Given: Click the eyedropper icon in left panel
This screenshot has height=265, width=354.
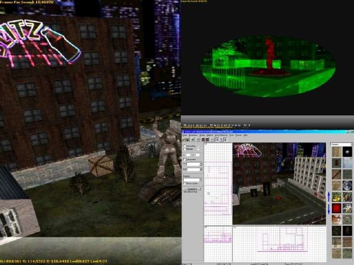Looking at the screenshot, I should 199,147.
